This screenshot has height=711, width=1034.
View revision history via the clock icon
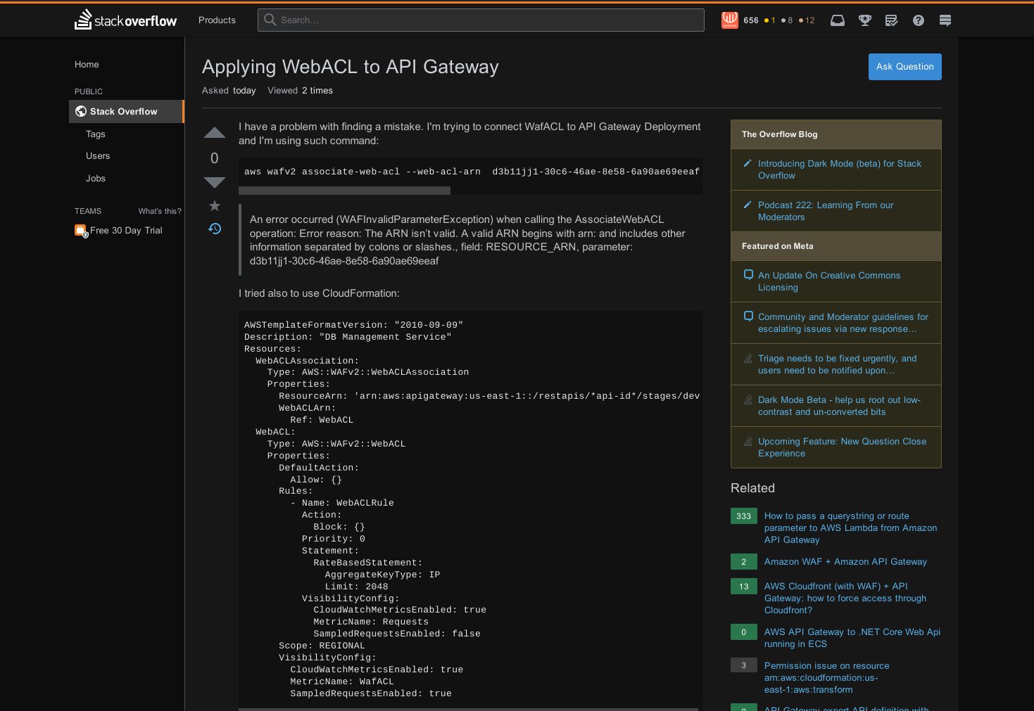(214, 229)
